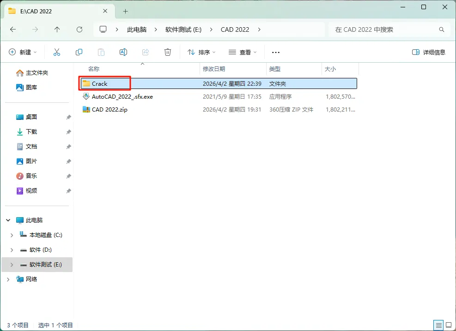Open the 新建 dropdown
Image resolution: width=456 pixels, height=331 pixels.
pyautogui.click(x=23, y=52)
